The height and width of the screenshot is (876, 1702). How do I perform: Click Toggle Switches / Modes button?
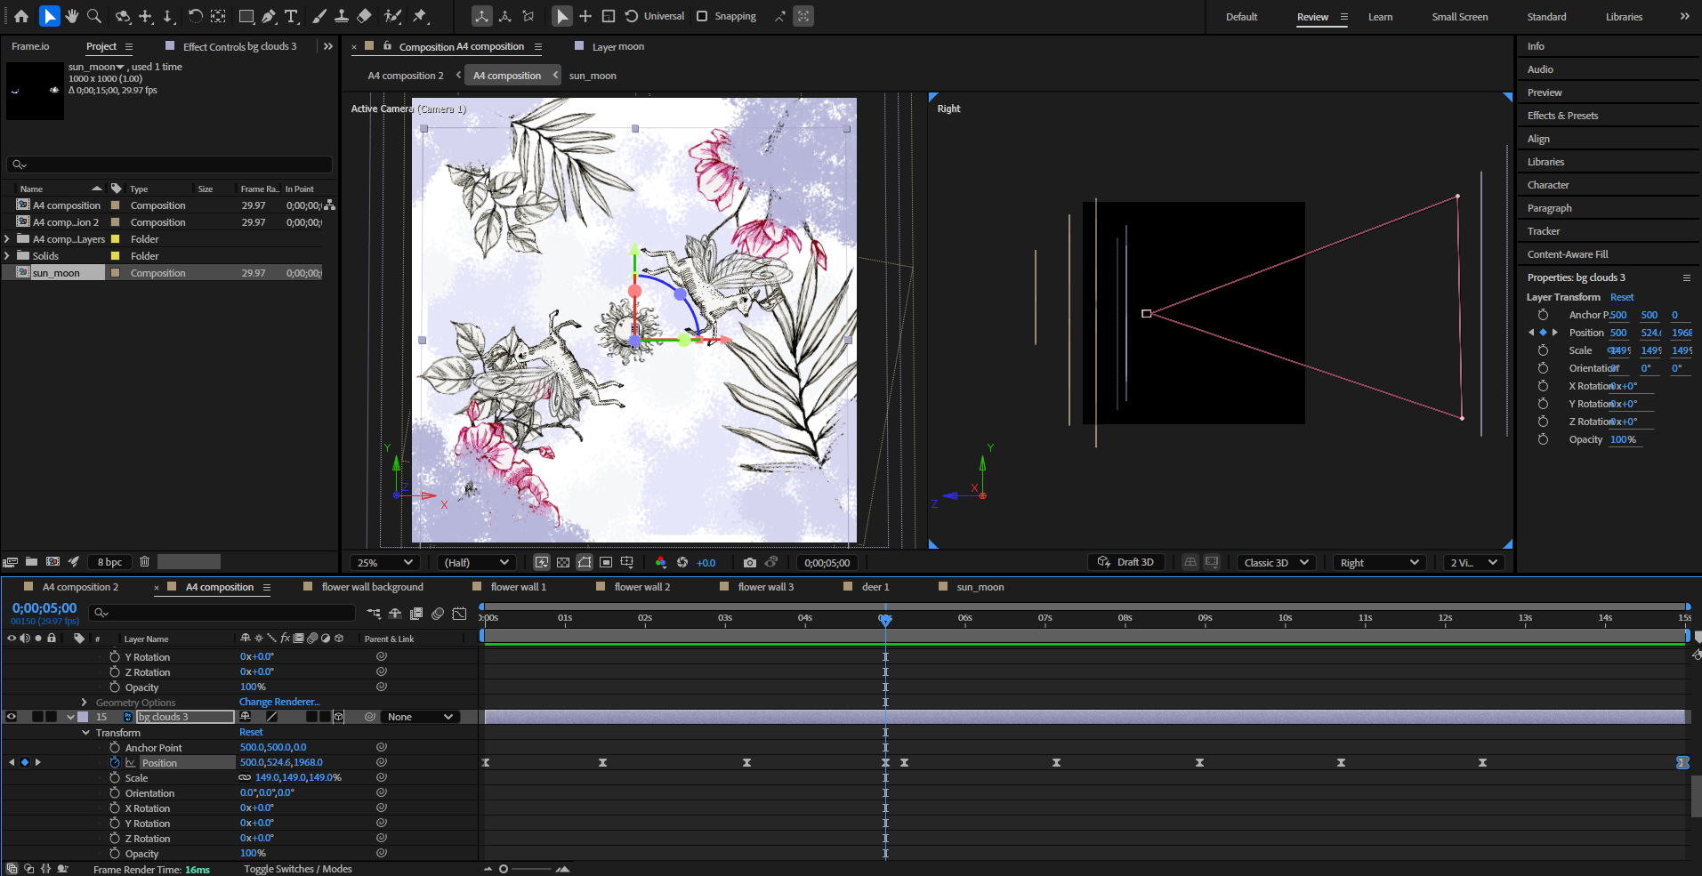click(x=297, y=869)
